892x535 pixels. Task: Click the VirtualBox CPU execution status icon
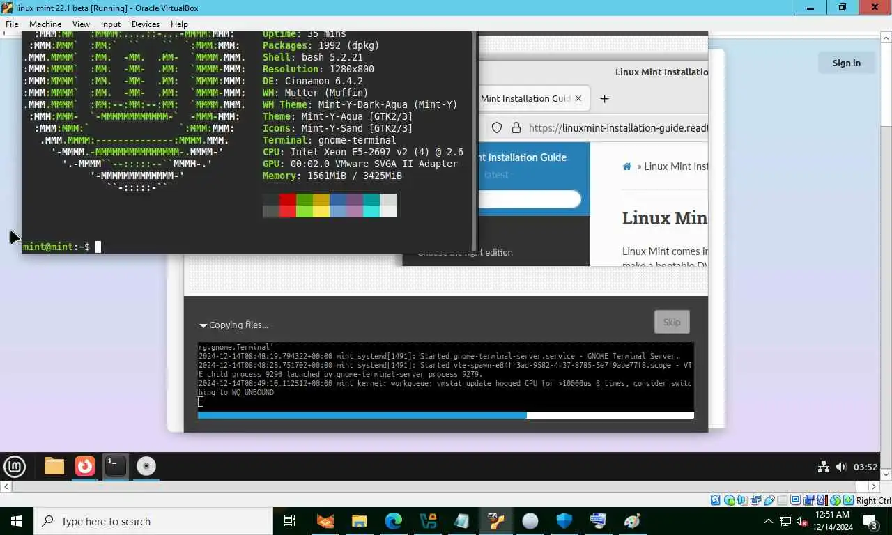coord(822,500)
